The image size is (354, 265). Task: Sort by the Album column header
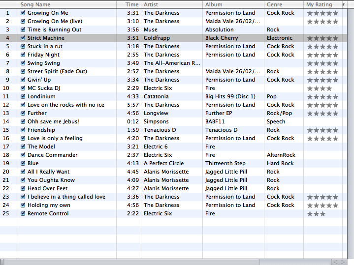[233, 4]
